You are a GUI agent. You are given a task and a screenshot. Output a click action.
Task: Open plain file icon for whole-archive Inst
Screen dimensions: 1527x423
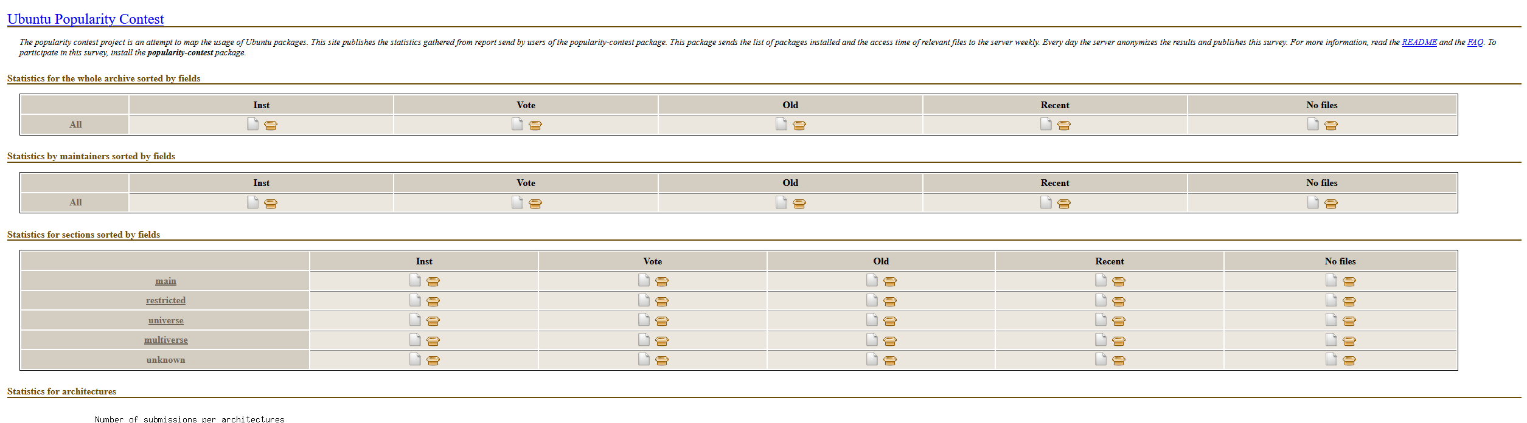click(x=252, y=125)
